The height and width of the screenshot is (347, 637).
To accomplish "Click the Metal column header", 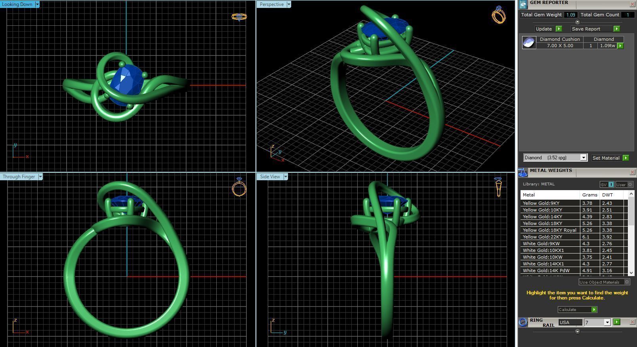I will (550, 195).
